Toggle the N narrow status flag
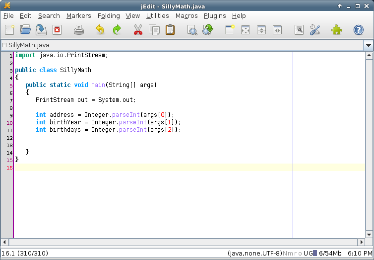 285,254
